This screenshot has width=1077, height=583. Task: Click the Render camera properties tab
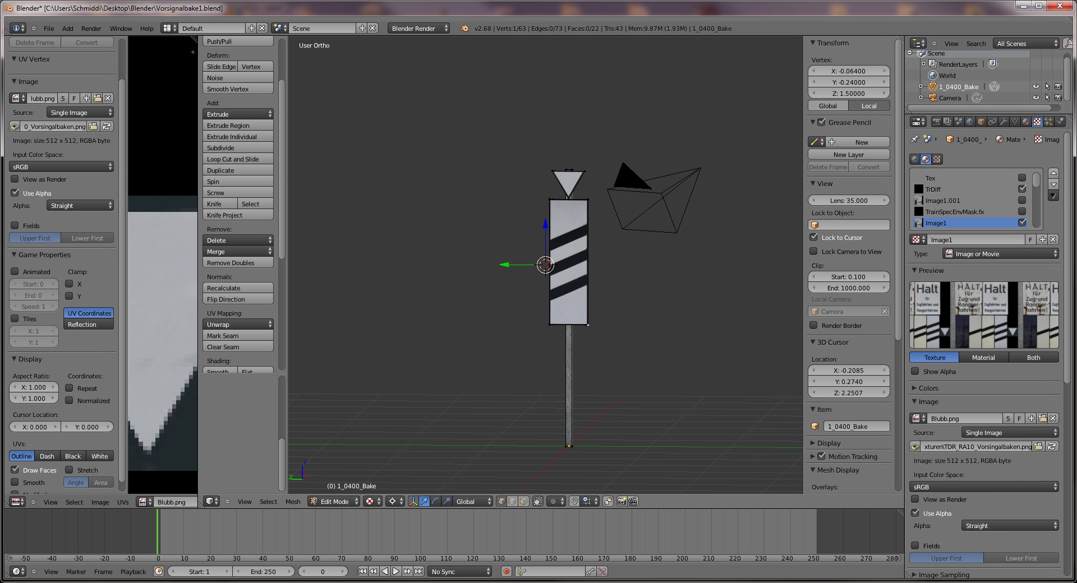tap(936, 122)
